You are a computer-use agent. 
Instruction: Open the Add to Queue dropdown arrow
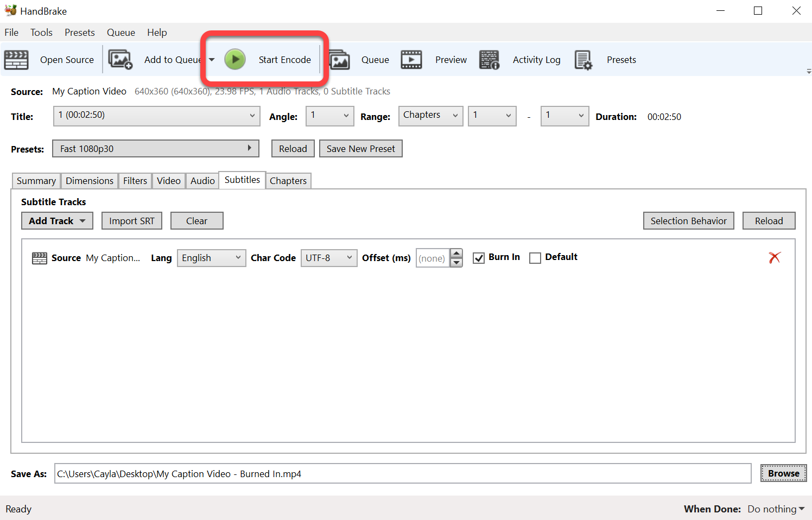(212, 60)
